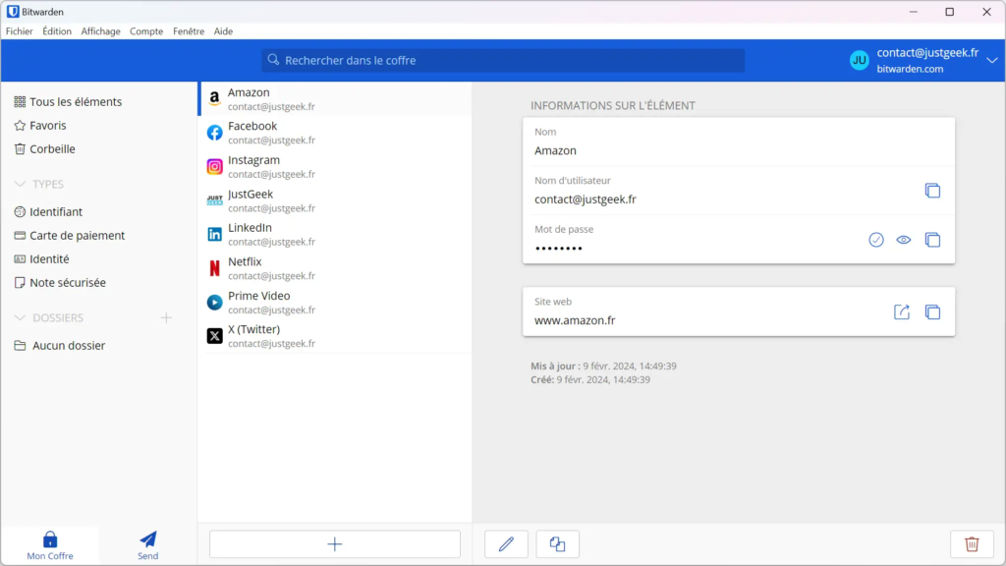Create a new folder with the plus icon

coord(166,317)
